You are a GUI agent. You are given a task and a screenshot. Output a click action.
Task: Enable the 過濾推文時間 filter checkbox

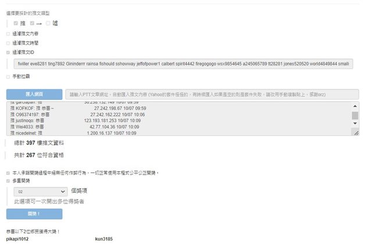coord(8,43)
